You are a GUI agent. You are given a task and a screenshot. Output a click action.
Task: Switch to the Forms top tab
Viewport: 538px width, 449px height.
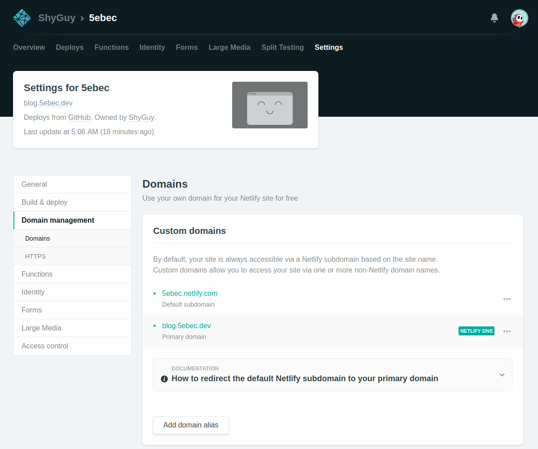coord(187,47)
